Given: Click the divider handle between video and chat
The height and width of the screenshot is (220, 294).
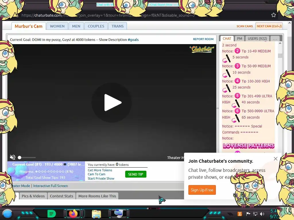Looking at the screenshot, I should coord(218,108).
